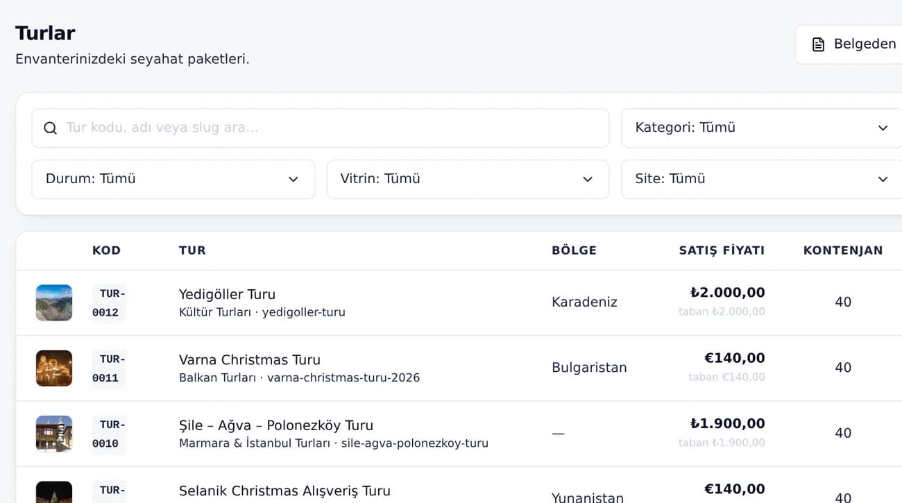Open Selanik Christmas Alışveriş Turu name

[284, 491]
